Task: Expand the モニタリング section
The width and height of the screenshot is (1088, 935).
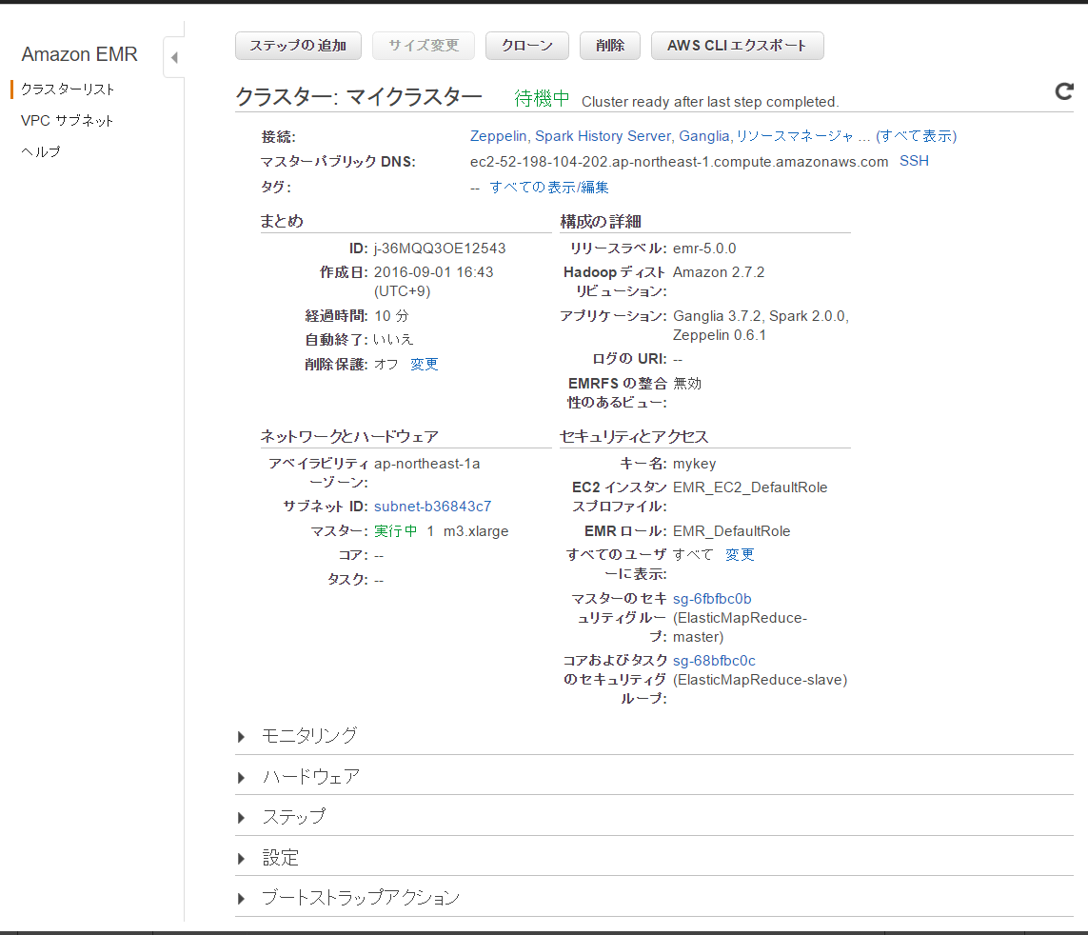Action: click(x=309, y=735)
